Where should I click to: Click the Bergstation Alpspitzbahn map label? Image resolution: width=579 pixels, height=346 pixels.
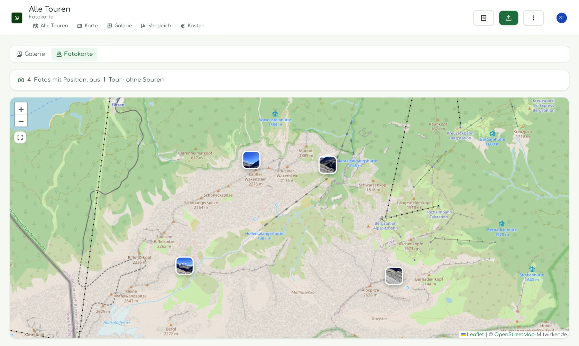pos(385,226)
